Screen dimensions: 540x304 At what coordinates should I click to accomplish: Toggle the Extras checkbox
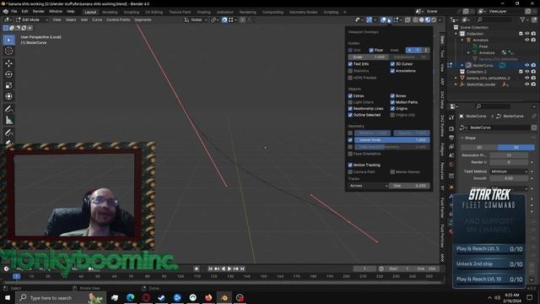pyautogui.click(x=350, y=95)
